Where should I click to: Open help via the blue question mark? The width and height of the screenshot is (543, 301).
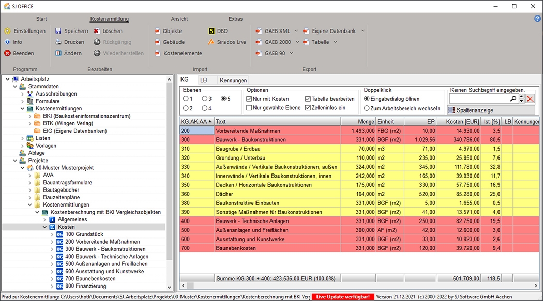(x=537, y=19)
